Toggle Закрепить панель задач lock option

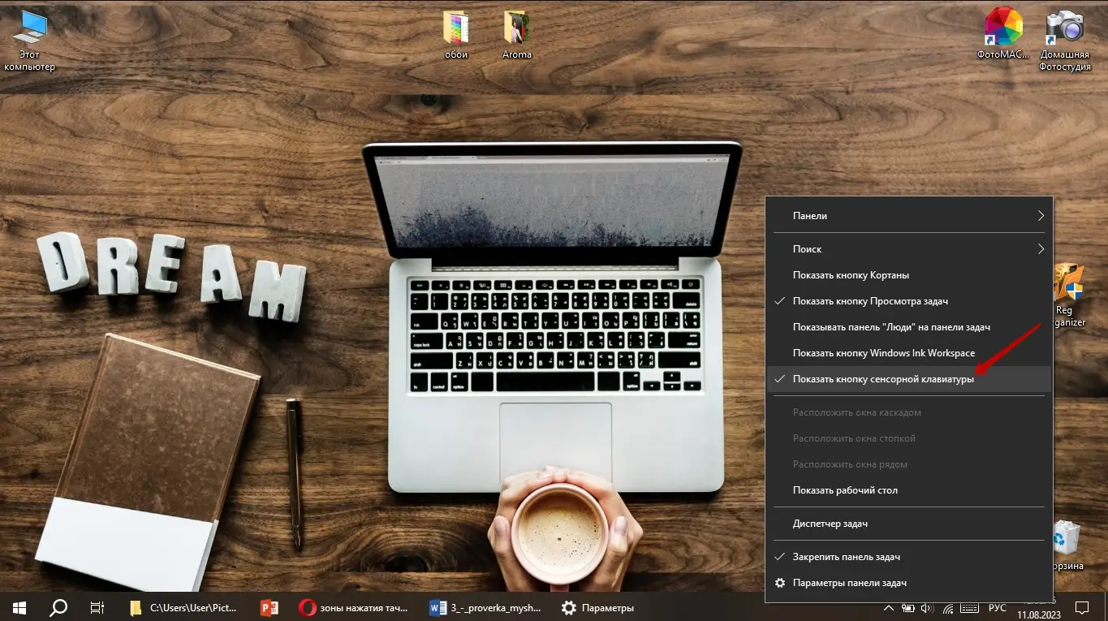point(909,557)
